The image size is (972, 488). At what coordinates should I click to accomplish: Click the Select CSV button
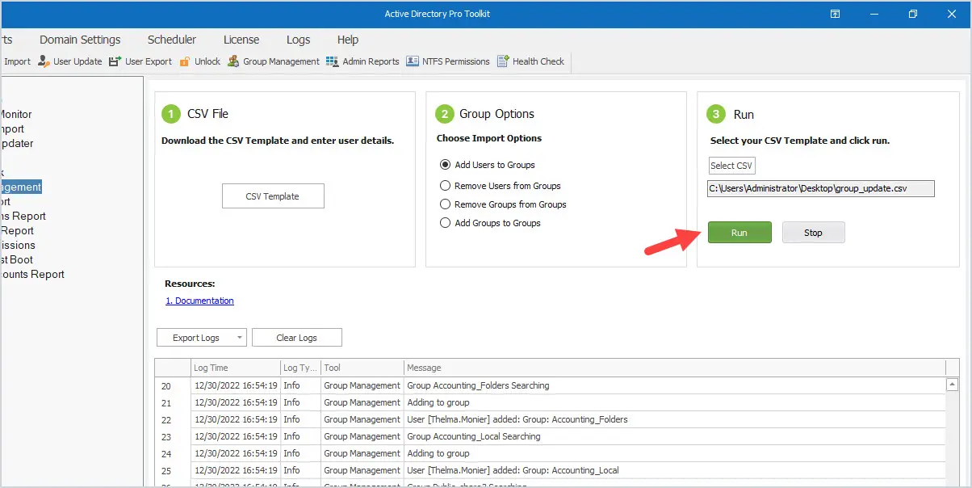[732, 166]
